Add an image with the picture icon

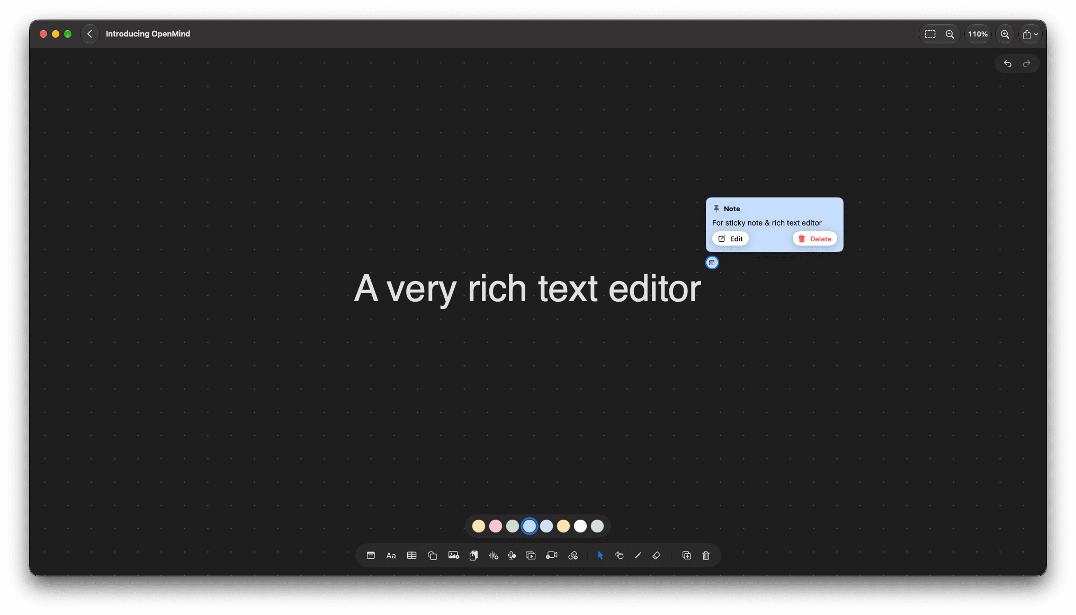pos(454,556)
